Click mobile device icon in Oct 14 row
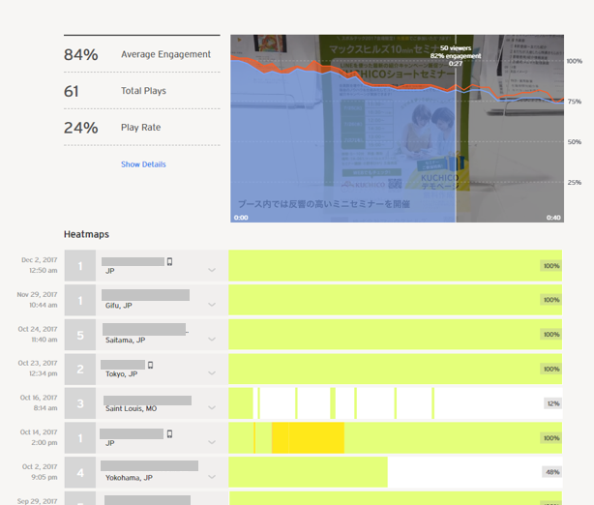This screenshot has height=505, width=594. 169,433
